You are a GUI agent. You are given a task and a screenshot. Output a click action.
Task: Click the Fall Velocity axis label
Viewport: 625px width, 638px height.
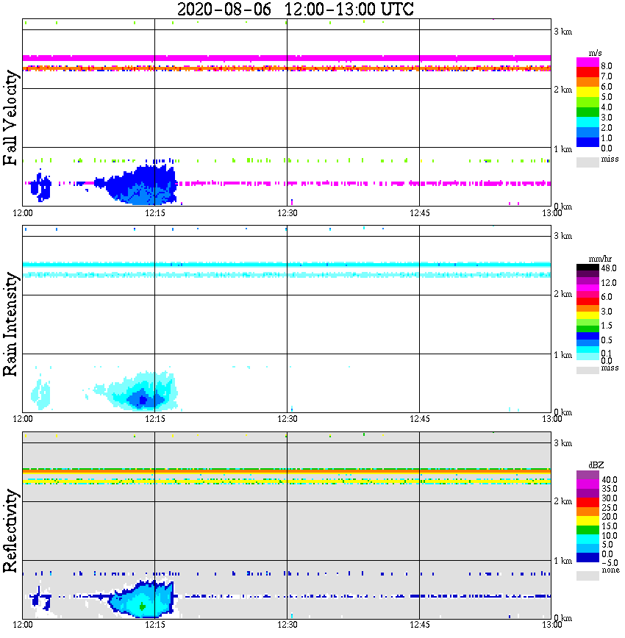(10, 117)
